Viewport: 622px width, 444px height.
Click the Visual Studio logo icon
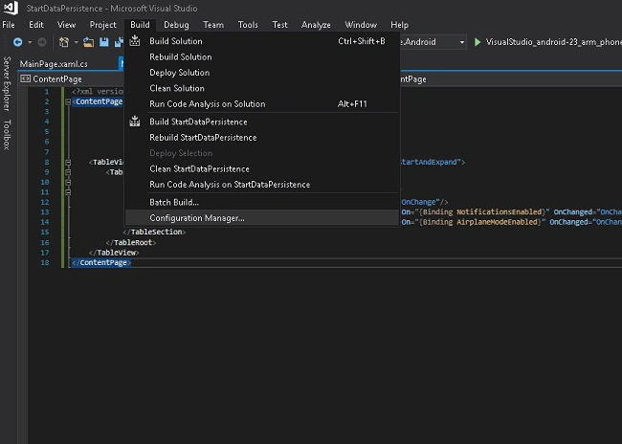[11, 8]
